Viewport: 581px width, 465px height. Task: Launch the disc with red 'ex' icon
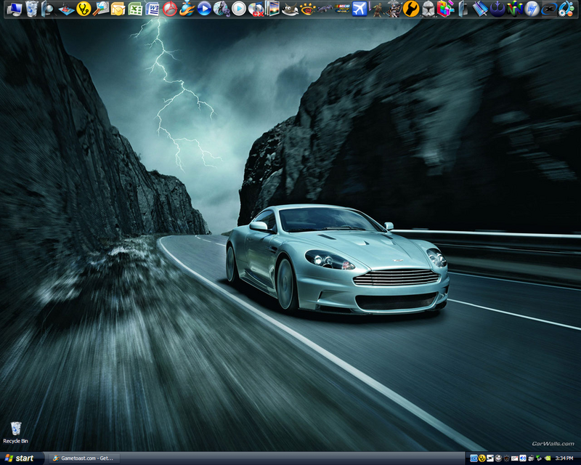tap(256, 9)
